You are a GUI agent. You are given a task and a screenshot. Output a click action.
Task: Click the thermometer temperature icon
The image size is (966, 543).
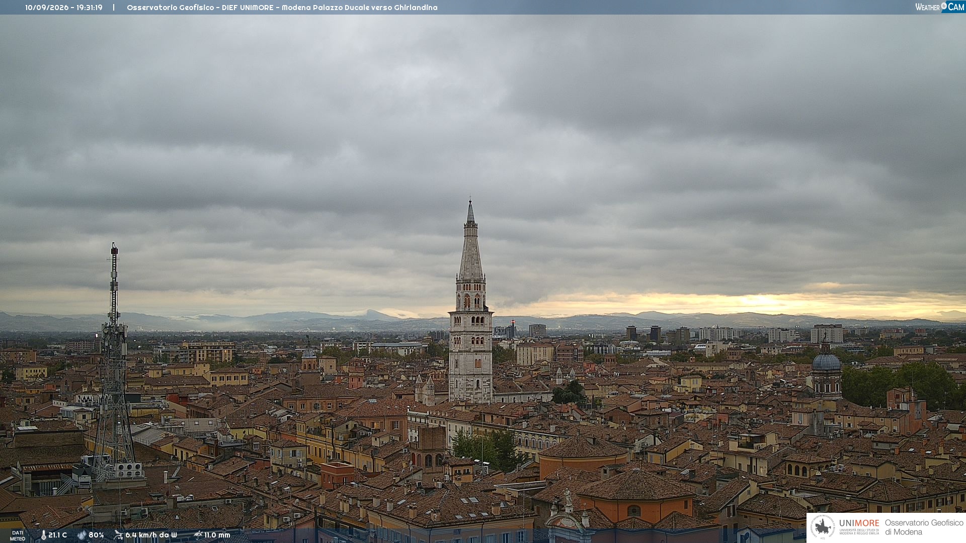(x=43, y=535)
